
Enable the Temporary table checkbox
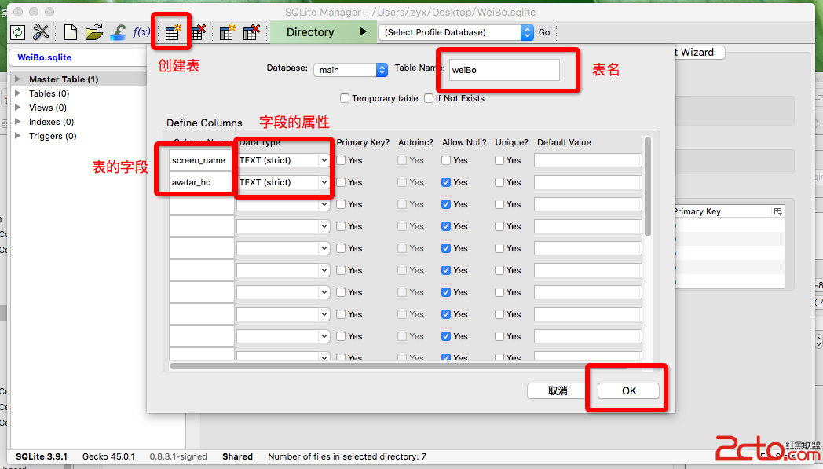(x=345, y=98)
